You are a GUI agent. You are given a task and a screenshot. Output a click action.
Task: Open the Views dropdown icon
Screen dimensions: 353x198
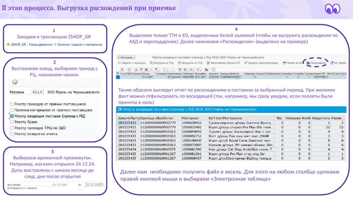tap(185, 70)
